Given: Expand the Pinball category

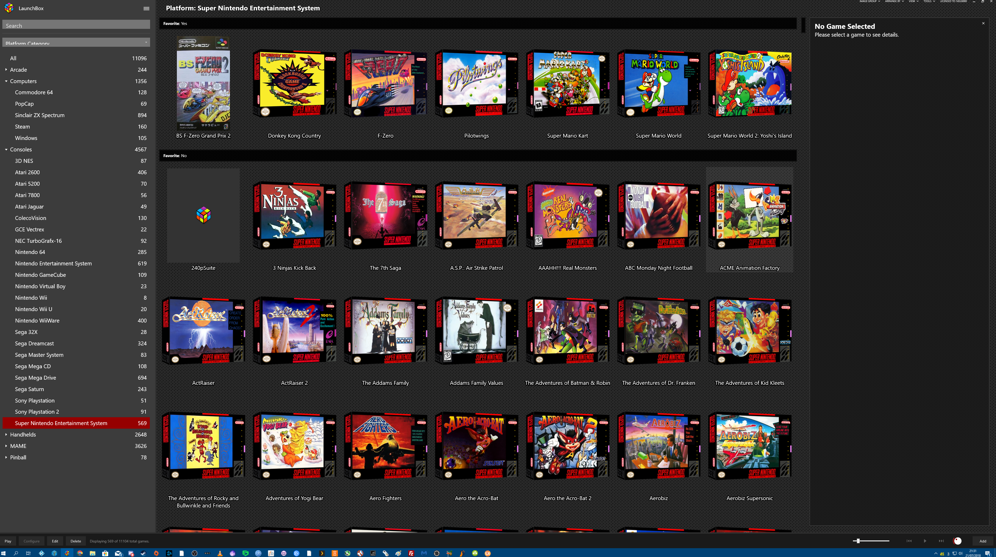Looking at the screenshot, I should (x=6, y=457).
